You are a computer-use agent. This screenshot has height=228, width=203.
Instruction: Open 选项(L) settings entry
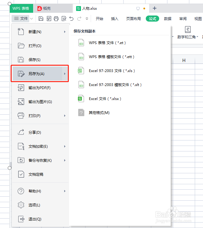[x=40, y=205]
